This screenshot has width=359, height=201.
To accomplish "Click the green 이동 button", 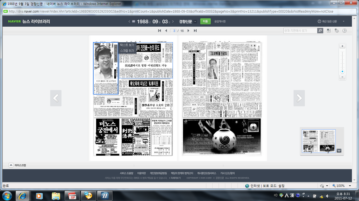I will click(x=205, y=21).
